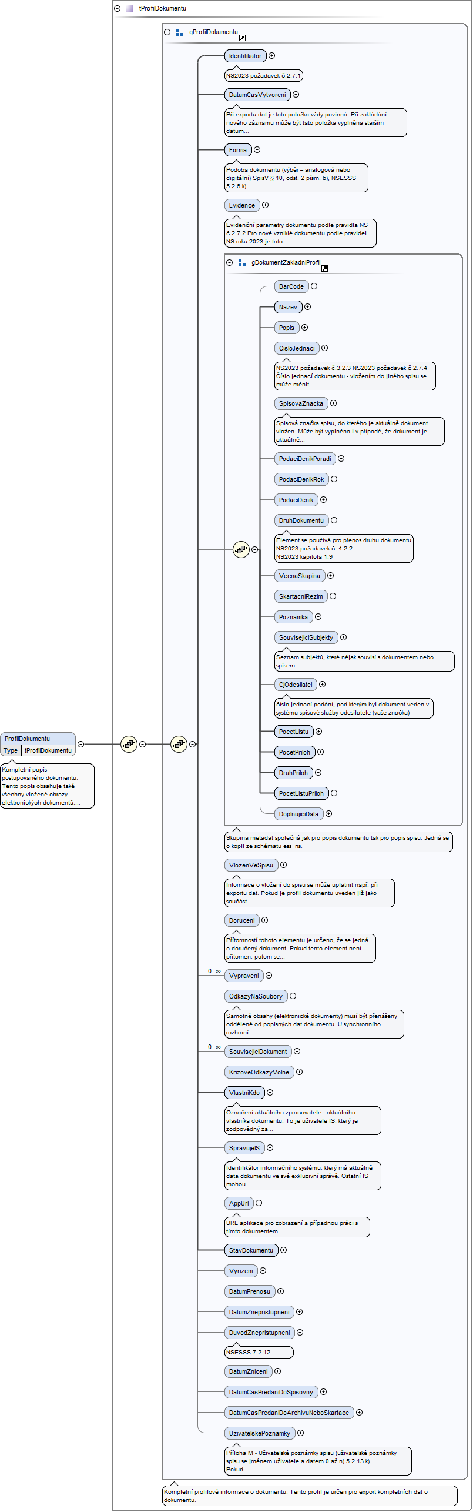Expand the OdkazyNaSoubory element
This screenshot has height=1512, width=473.
click(293, 996)
